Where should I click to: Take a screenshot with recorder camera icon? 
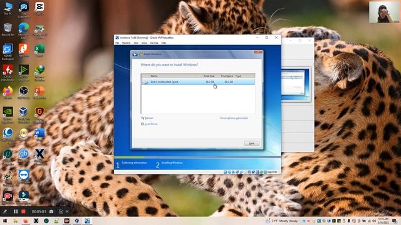tap(51, 211)
